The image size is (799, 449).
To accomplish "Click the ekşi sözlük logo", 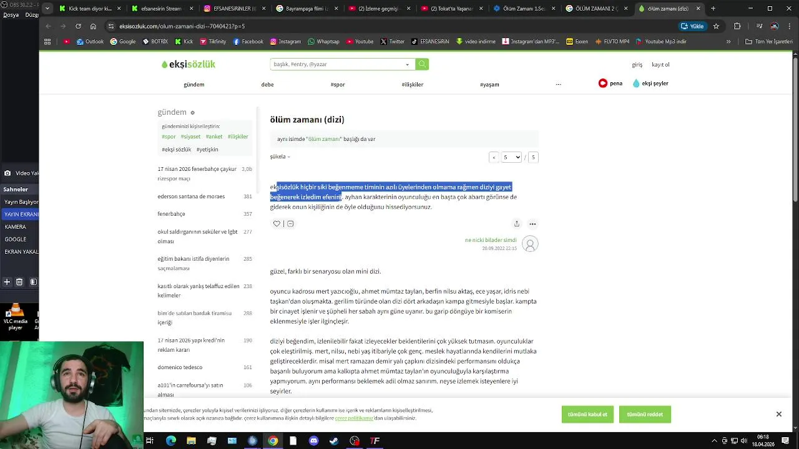I will click(x=189, y=64).
